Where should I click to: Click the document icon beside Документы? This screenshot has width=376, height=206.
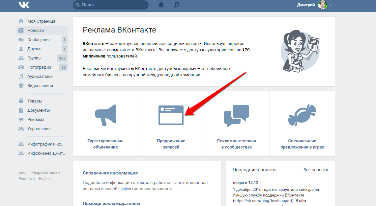pos(21,110)
